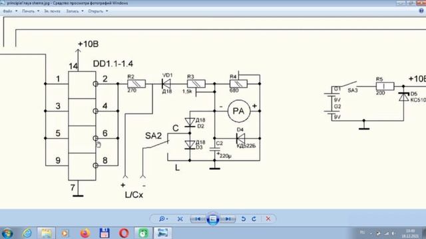Open the action center flag tray icon
The image size is (426, 239).
point(378,233)
